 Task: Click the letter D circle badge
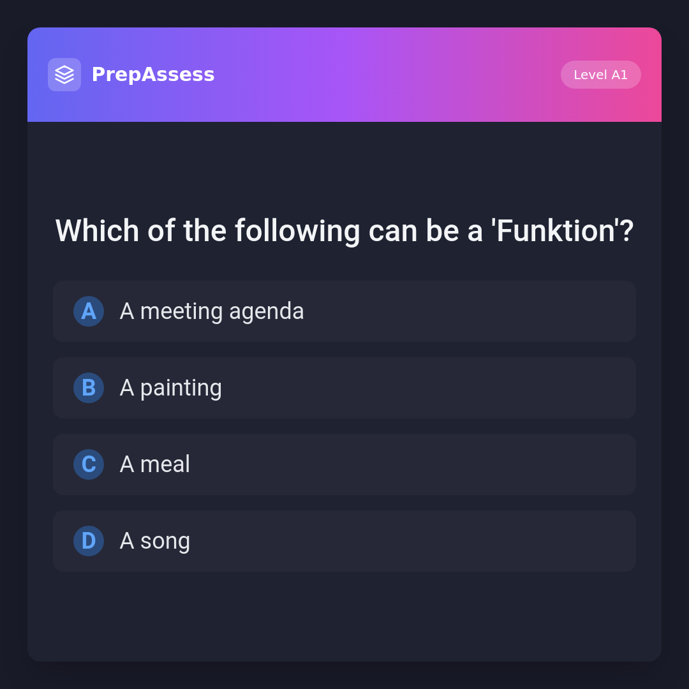(89, 541)
